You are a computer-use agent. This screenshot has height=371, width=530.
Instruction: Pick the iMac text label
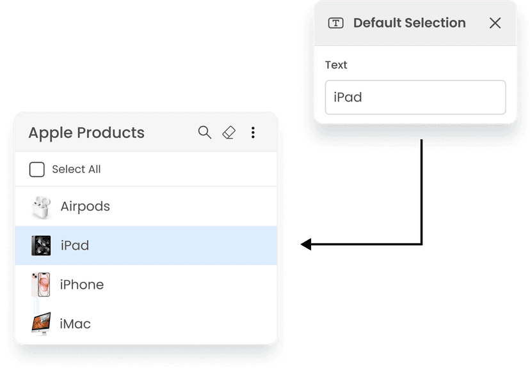pos(75,324)
